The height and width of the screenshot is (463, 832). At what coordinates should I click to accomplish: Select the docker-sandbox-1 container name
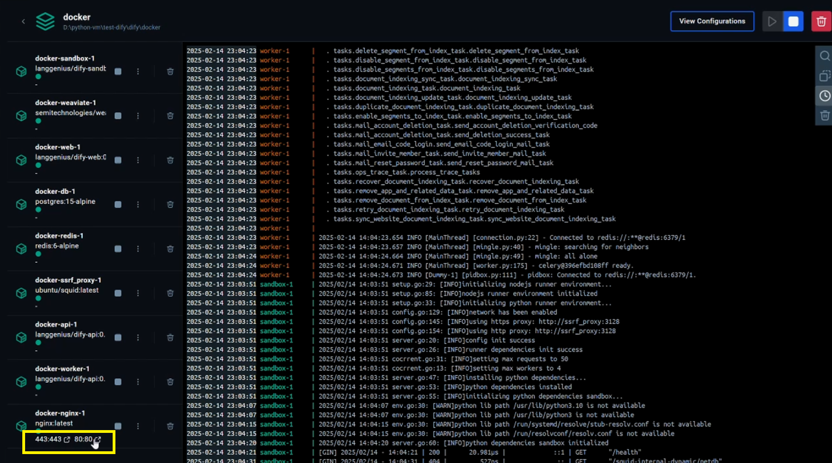65,58
